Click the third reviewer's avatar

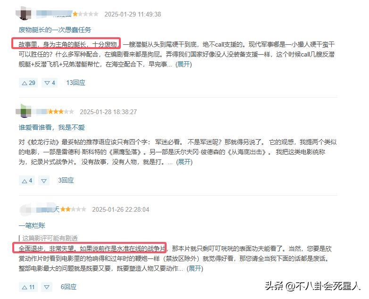25,209
